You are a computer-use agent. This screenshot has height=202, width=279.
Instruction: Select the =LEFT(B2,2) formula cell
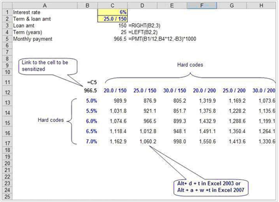143,32
